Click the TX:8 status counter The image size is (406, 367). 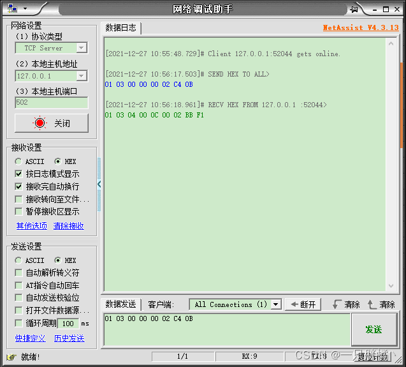319,356
